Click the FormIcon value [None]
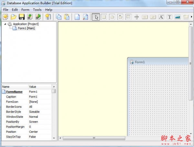The height and width of the screenshot is (147, 194). point(34,102)
